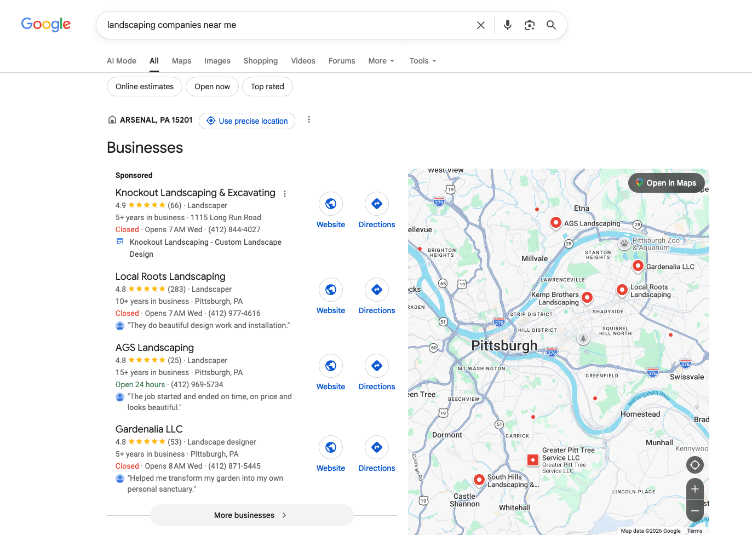Click Gardenalia review quote text
This screenshot has height=553, width=752.
coord(205,483)
